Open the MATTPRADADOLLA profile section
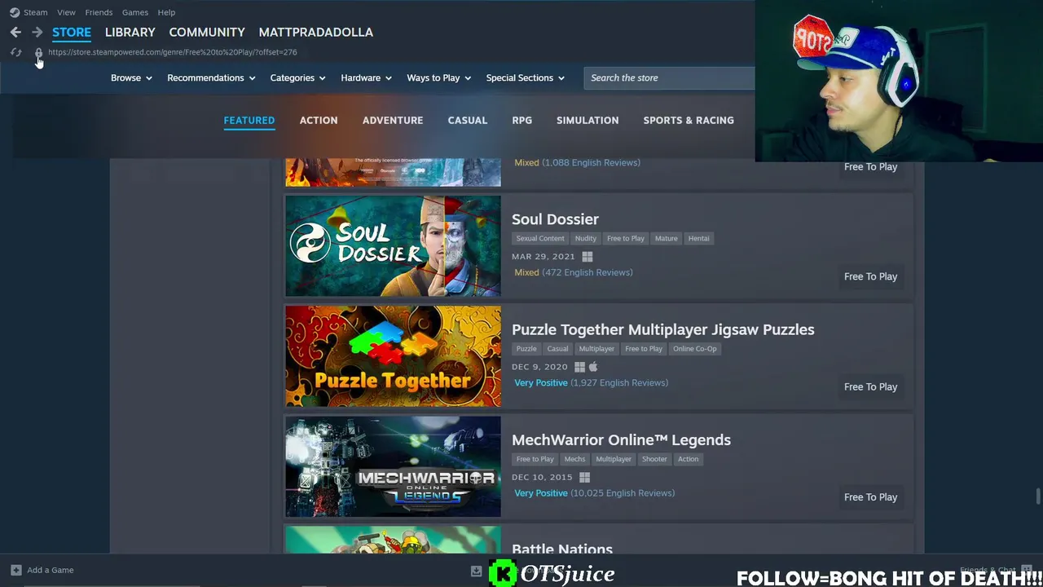This screenshot has height=587, width=1043. tap(315, 32)
